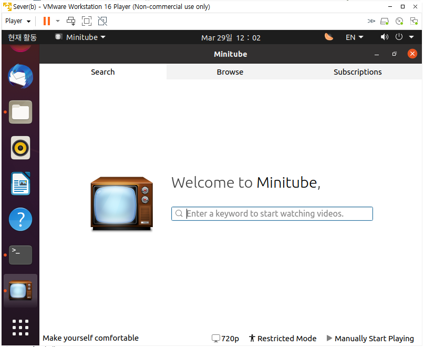Change the 720p video quality setting
The height and width of the screenshot is (347, 424).
(225, 339)
